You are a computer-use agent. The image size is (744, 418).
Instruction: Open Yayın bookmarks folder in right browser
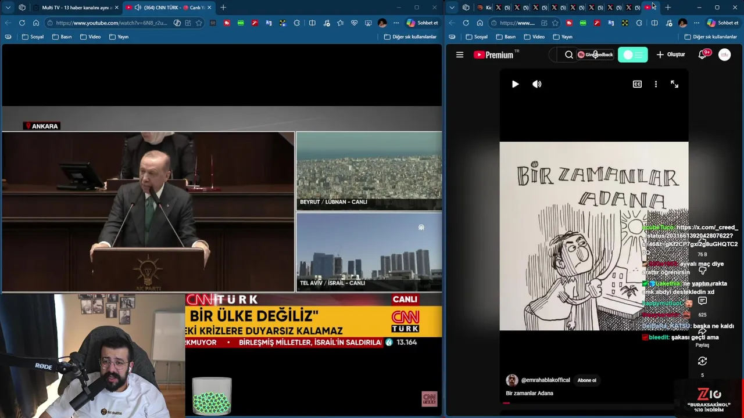click(x=562, y=37)
